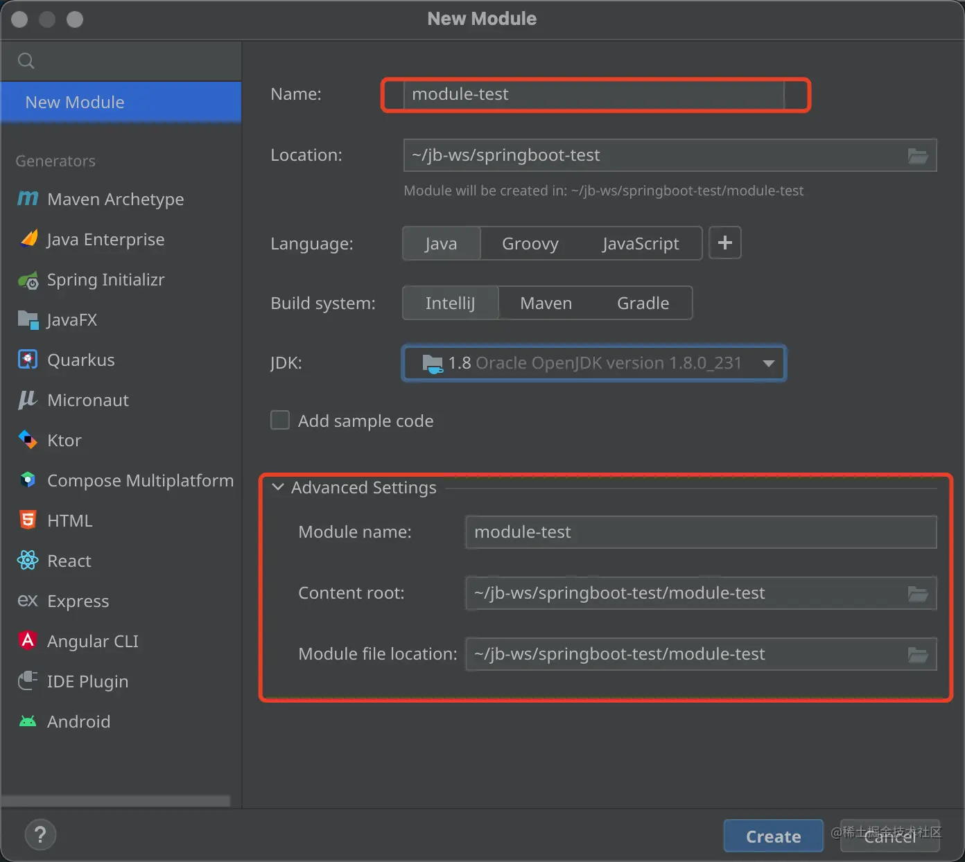965x862 pixels.
Task: Click the Java Enterprise generator icon
Action: pyautogui.click(x=28, y=239)
